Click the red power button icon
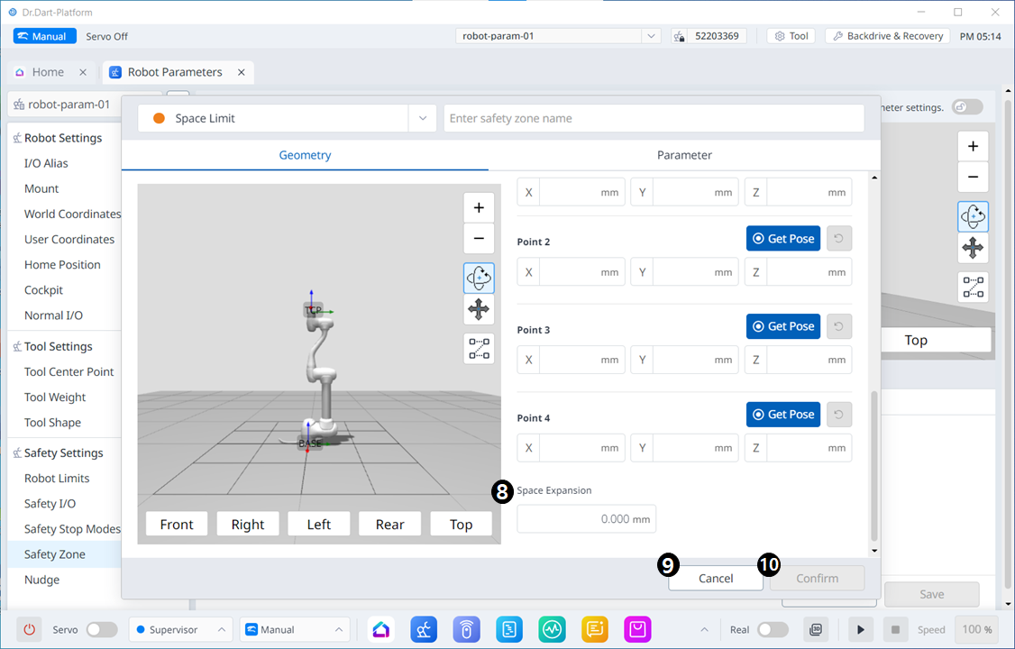The width and height of the screenshot is (1015, 649). point(29,629)
